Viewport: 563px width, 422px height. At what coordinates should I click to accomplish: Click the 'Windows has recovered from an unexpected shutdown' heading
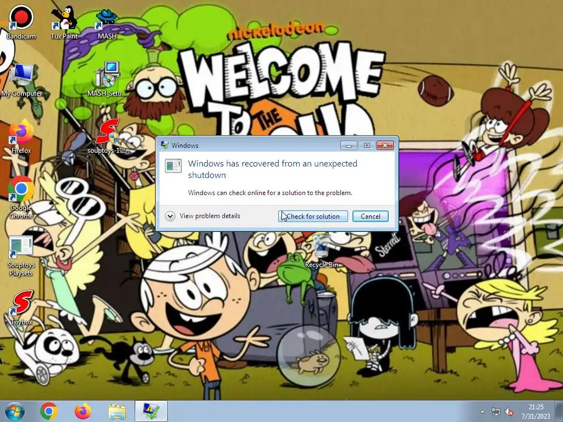(x=273, y=169)
